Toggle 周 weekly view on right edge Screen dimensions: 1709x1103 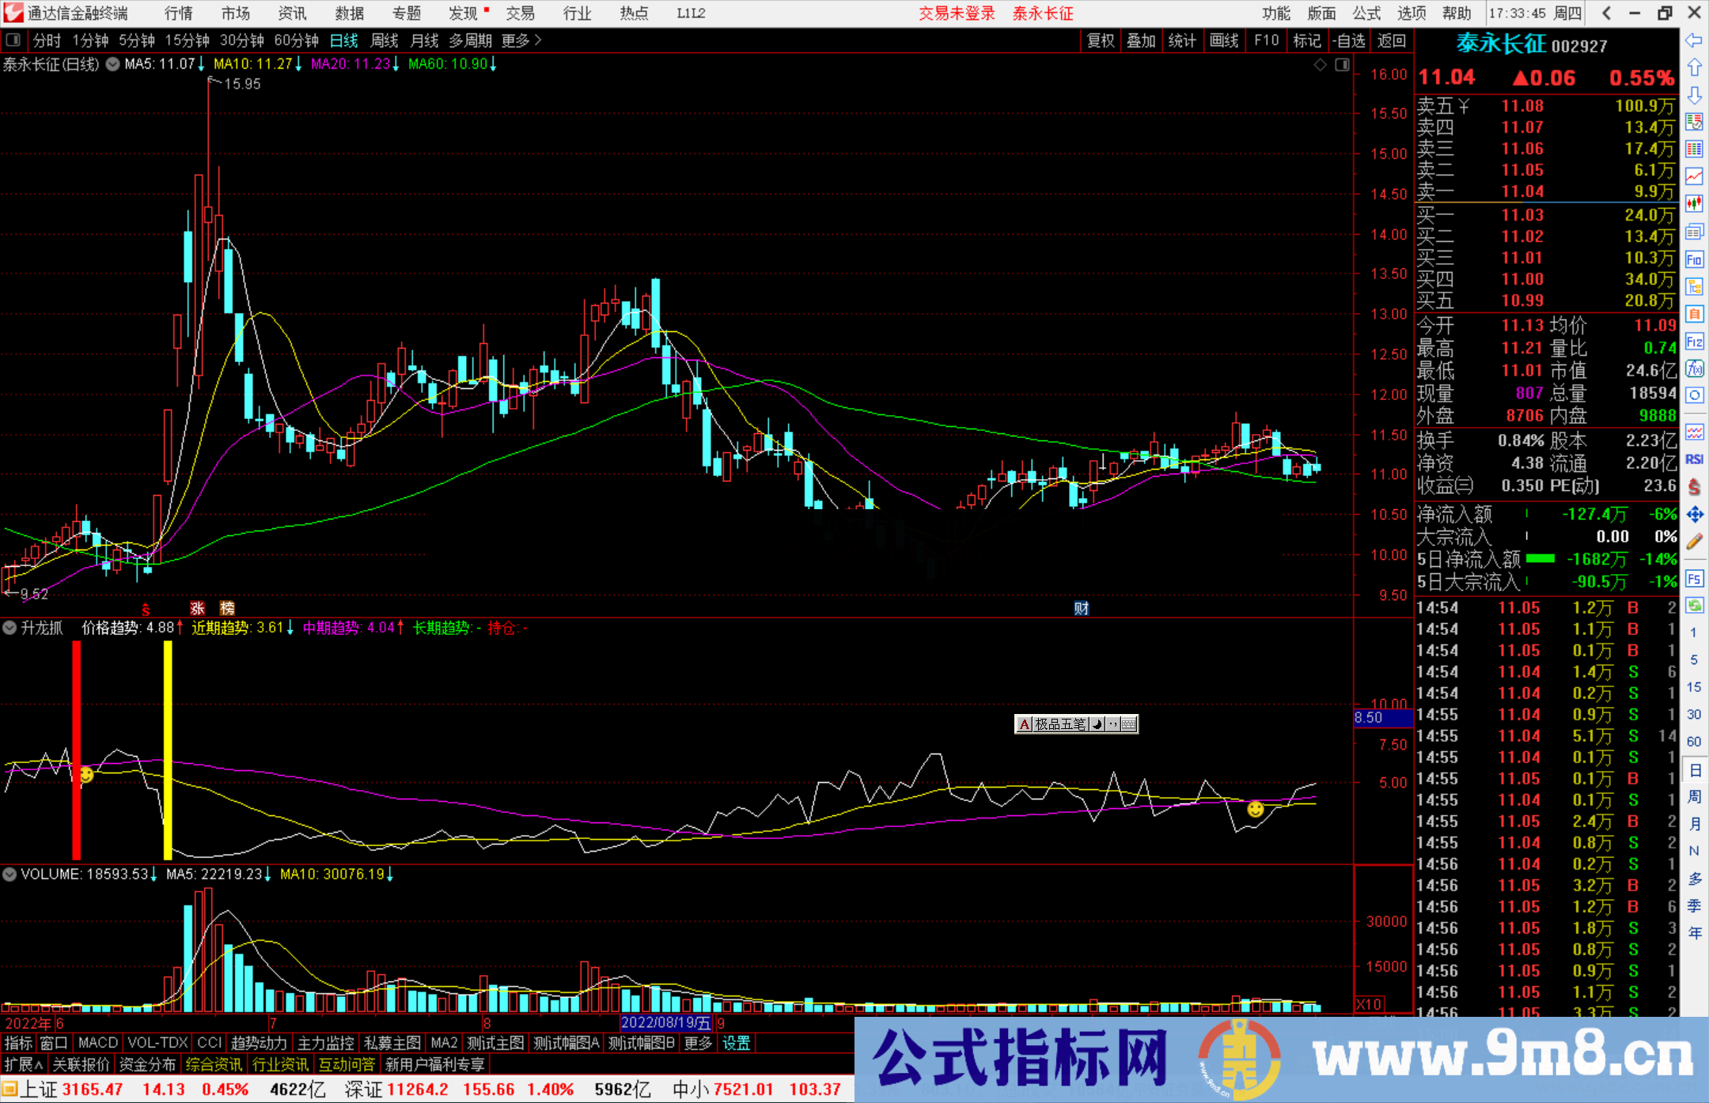point(1694,795)
